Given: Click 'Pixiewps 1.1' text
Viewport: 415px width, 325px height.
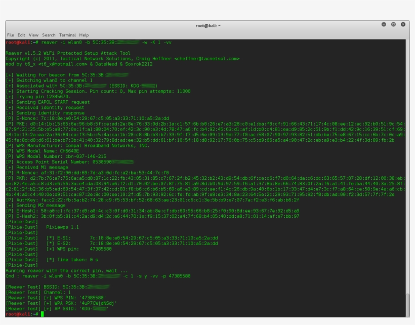Looking at the screenshot, I should [x=62, y=227].
